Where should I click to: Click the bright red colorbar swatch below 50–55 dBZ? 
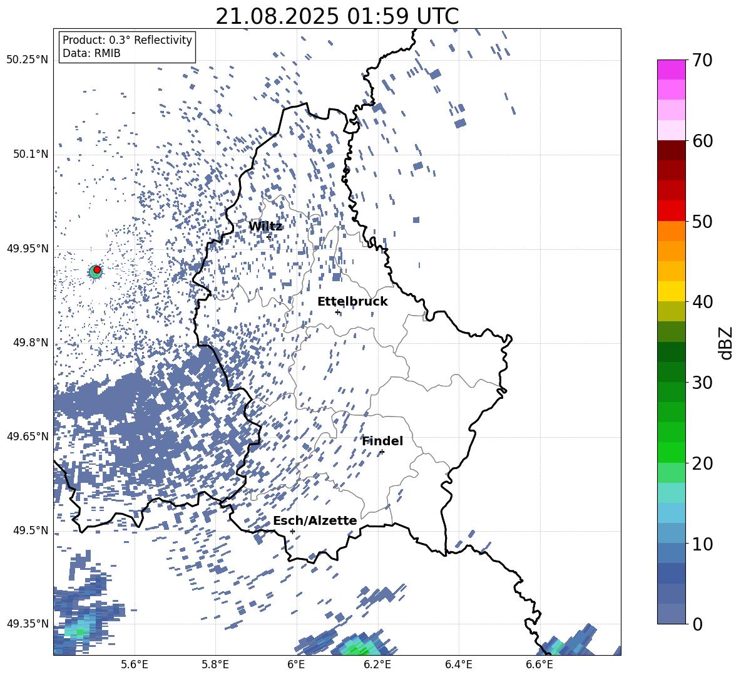pyautogui.click(x=672, y=211)
